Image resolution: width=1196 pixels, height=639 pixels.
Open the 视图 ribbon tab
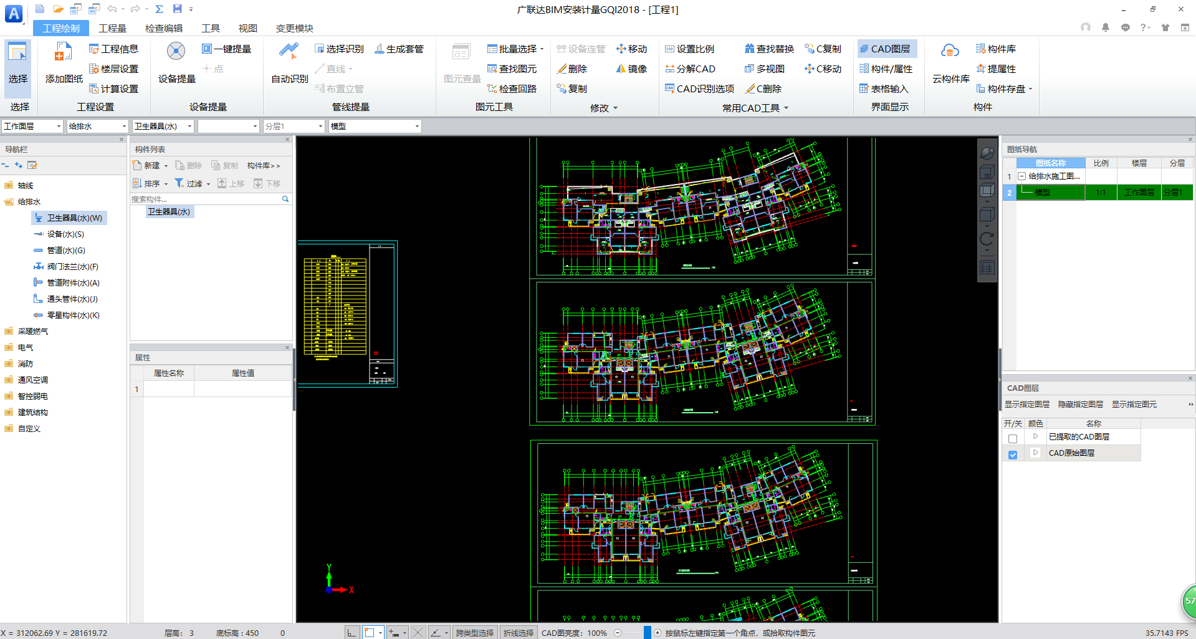pos(248,28)
